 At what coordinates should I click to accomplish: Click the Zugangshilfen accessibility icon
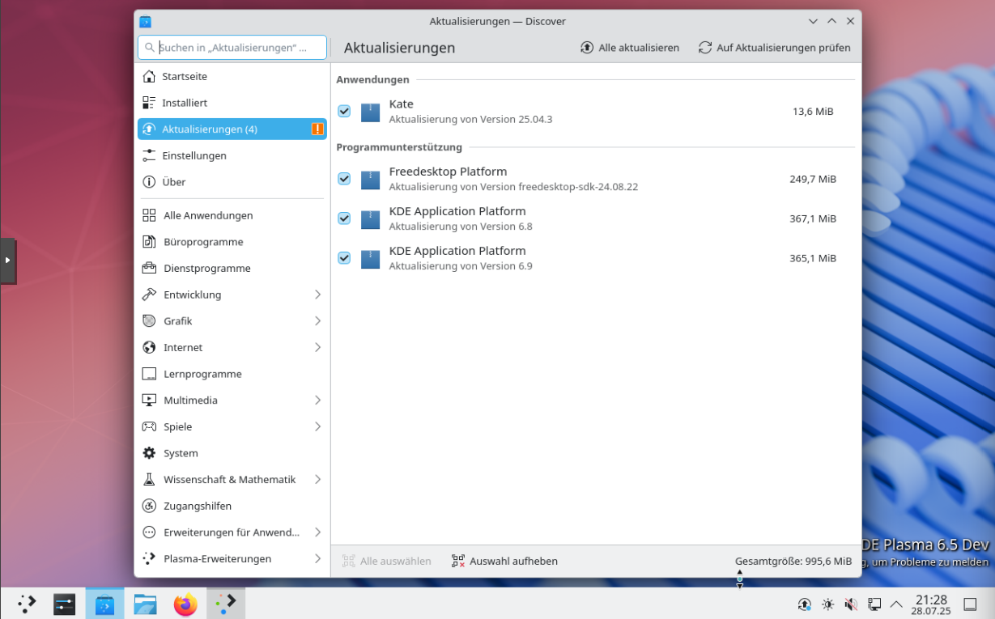(149, 506)
